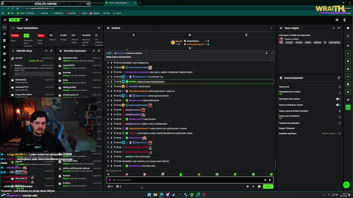Screen dimensions: 353x198
Task: Open Spotify from taskbar
Action: (192, 195)
